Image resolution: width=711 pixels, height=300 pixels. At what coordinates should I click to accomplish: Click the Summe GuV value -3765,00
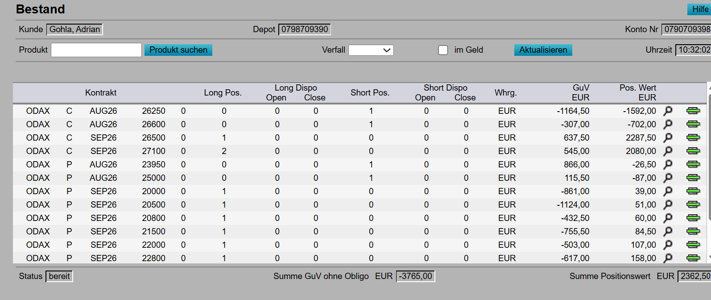coord(415,276)
